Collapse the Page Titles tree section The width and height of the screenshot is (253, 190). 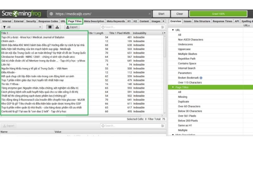coord(173,87)
